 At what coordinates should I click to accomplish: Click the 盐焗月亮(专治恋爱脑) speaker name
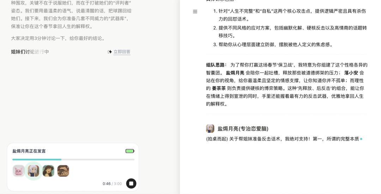pyautogui.click(x=243, y=129)
